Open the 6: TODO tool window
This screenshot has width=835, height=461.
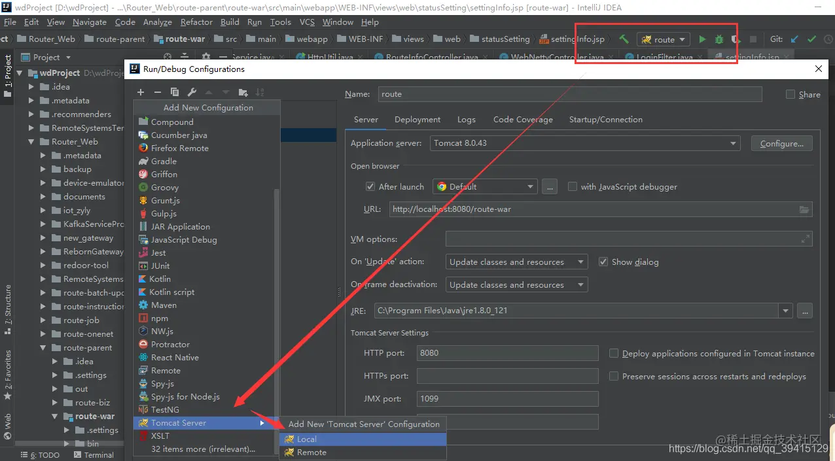tap(39, 455)
